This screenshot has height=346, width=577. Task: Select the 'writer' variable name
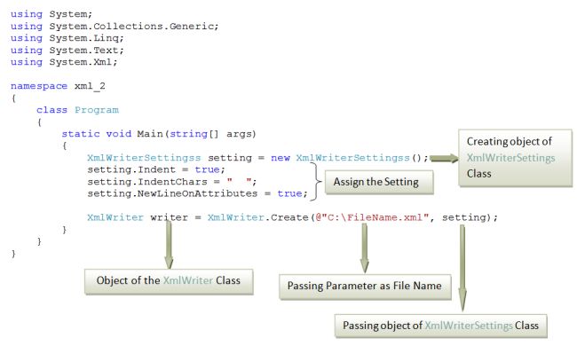(x=169, y=217)
